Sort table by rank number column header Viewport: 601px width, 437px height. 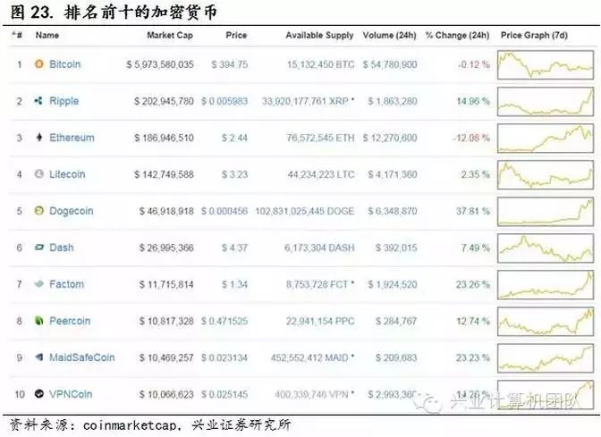coord(16,35)
